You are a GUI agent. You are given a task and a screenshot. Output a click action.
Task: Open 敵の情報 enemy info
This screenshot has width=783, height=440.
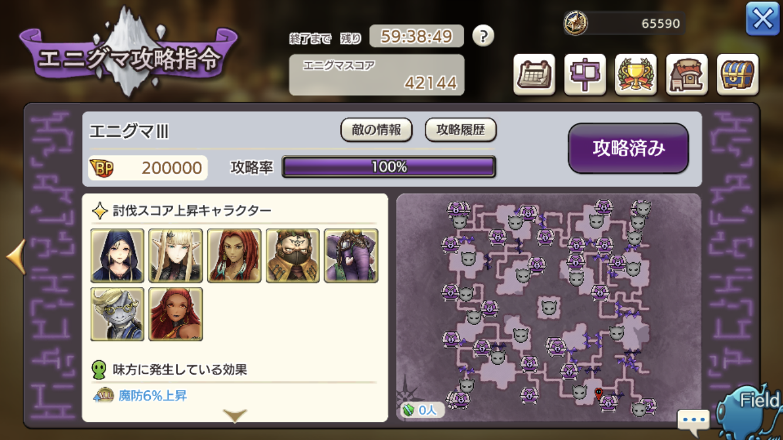[376, 130]
